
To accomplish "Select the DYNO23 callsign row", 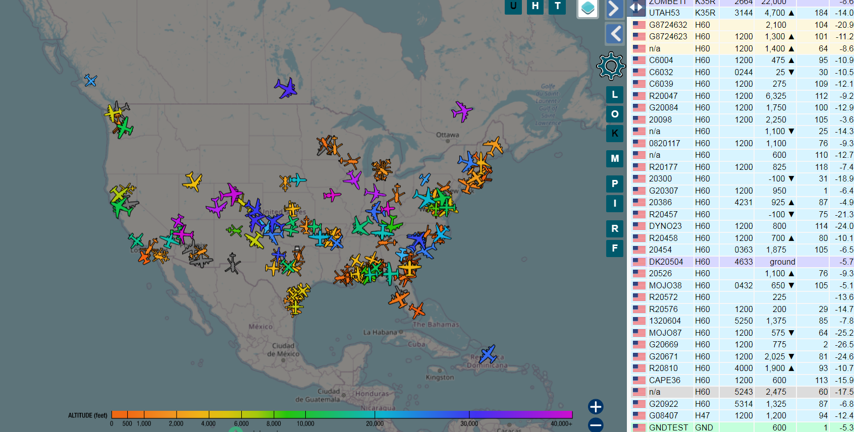I will (741, 226).
